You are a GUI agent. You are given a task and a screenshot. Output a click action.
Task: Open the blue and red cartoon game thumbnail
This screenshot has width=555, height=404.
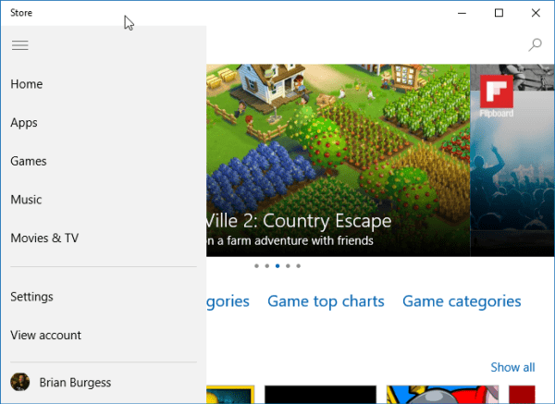coord(442,395)
